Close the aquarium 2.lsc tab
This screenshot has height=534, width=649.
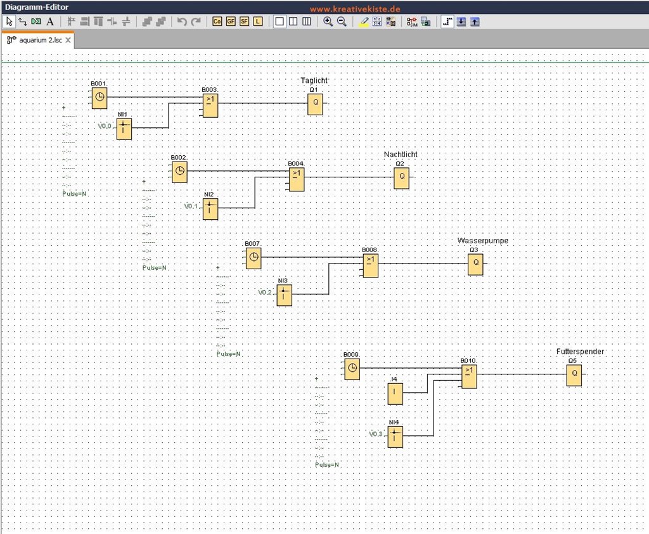tap(68, 40)
